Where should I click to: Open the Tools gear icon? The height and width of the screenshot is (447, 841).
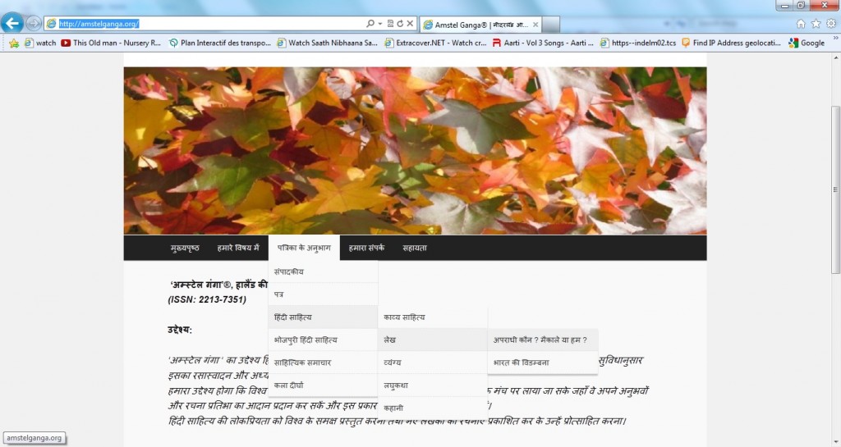pos(831,24)
